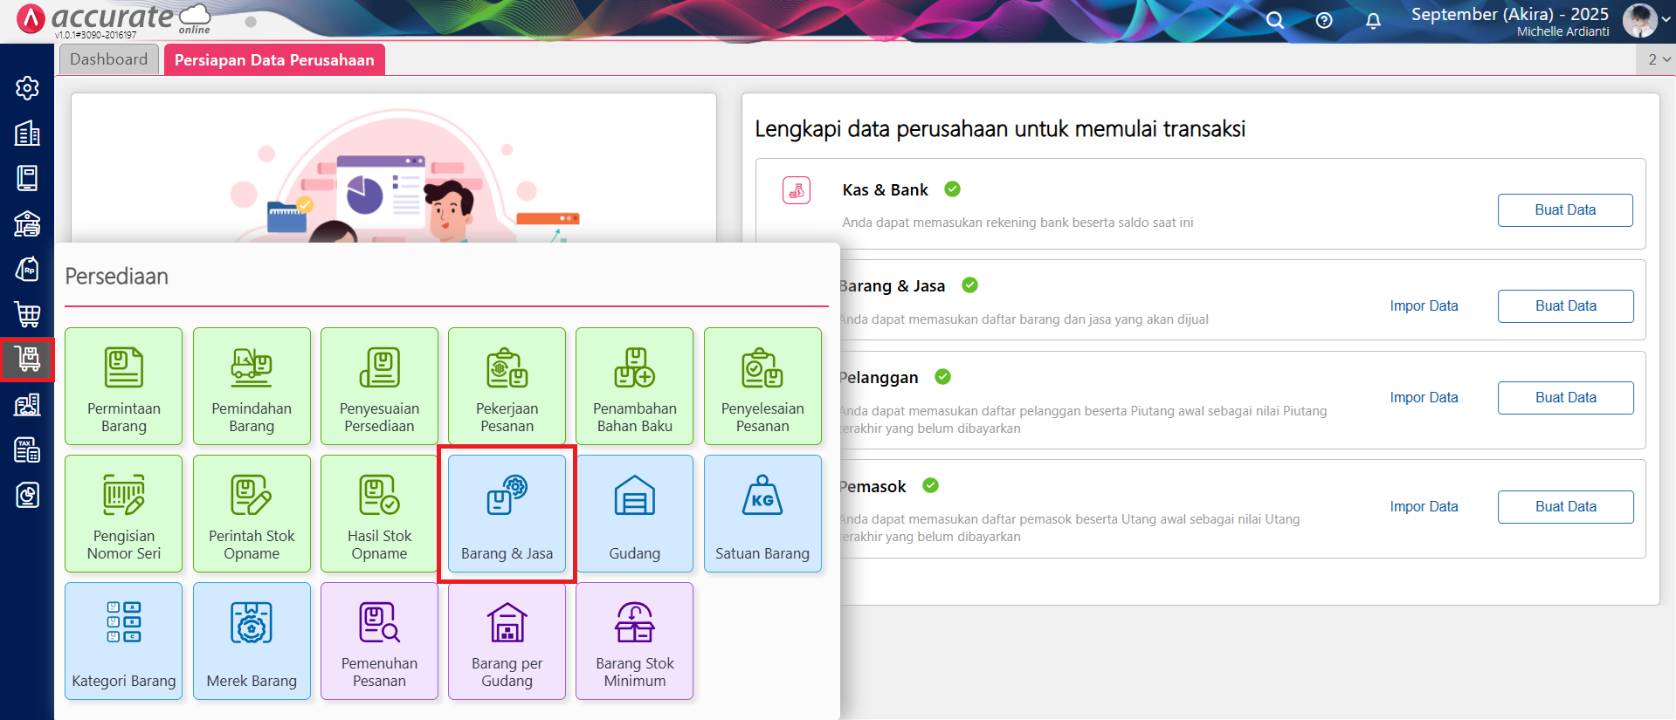Select the Persiapan Data Perusahaan tab

pos(274,60)
